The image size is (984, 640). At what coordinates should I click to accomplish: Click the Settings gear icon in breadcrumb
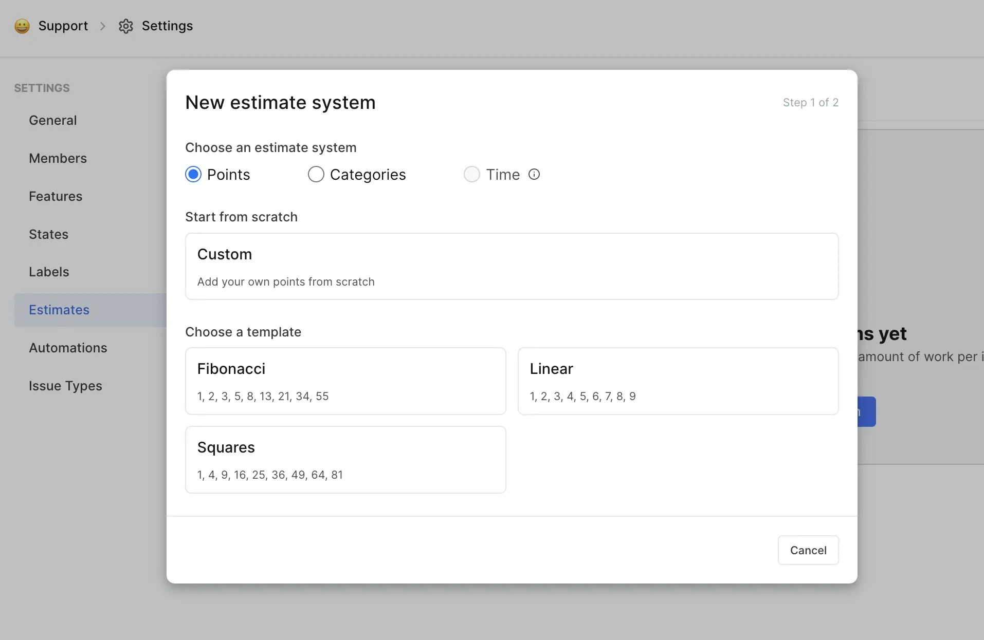[125, 26]
